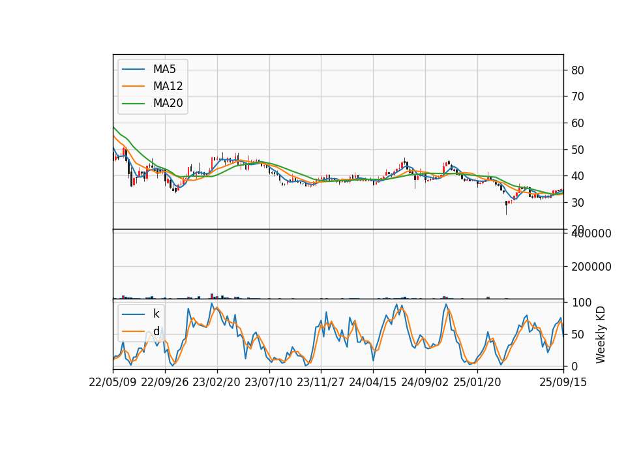Click the MA5 legend label
The image size is (626, 450).
(x=164, y=69)
